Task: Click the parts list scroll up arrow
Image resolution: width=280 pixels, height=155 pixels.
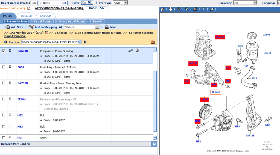Action: tap(155, 50)
